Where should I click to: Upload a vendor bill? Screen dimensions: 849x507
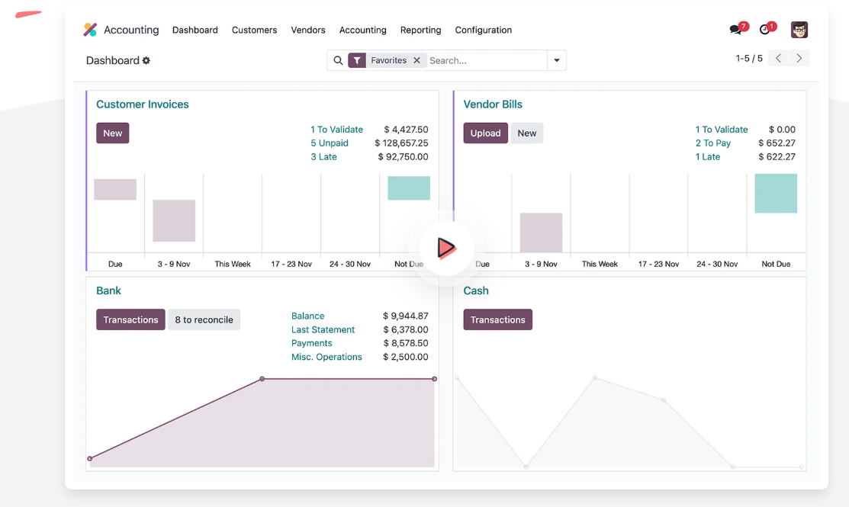point(486,133)
